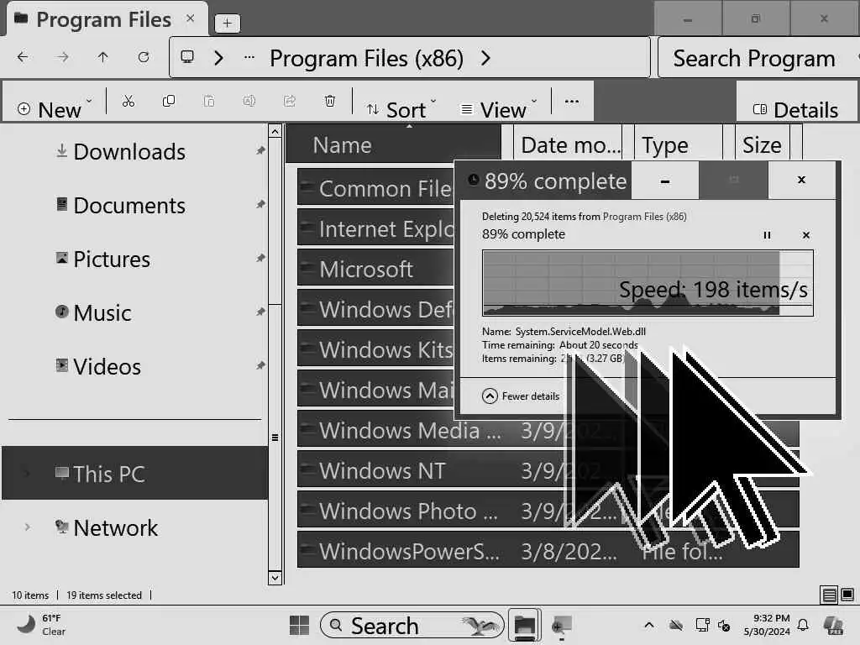The height and width of the screenshot is (645, 860).
Task: Open Downloads in the sidebar
Action: click(x=129, y=151)
